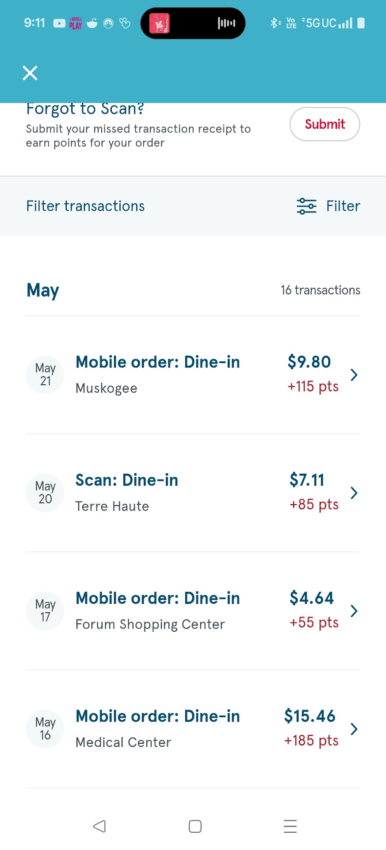Screen dimensions: 386x850
Task: Expand the May 21 Muskogee transaction chevron
Action: tap(354, 375)
